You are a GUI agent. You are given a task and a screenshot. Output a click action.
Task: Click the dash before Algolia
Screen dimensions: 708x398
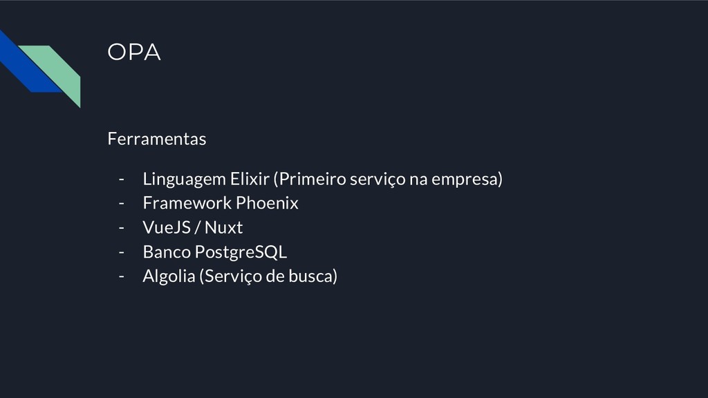(x=122, y=276)
